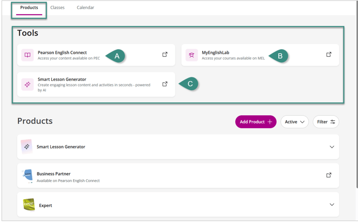Open Smart Lesson Generator external link icon in Tools
Image resolution: width=358 pixels, height=222 pixels.
[x=165, y=84]
